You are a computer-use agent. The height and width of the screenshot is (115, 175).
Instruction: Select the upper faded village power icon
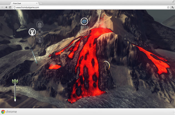pos(40,24)
